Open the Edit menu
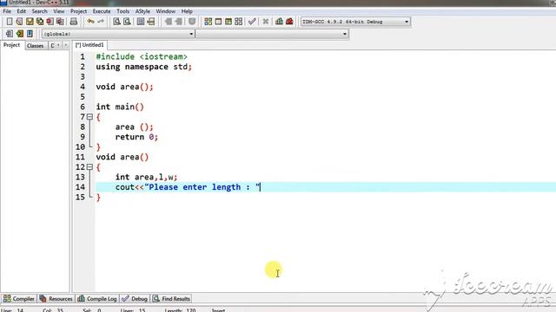556x312 pixels. [21, 11]
